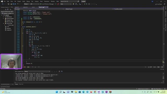Click the Save icon in the toolbar
The image size is (167, 94).
point(13,4)
